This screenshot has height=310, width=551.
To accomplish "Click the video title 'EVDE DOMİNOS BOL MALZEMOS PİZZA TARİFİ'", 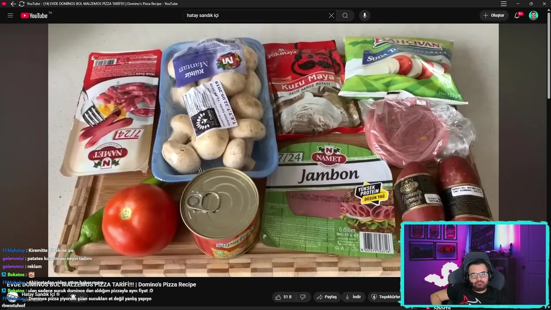I will coord(101,285).
